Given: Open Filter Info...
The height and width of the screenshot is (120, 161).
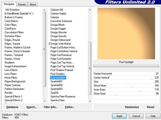Looking at the screenshot, I should 50,107.
